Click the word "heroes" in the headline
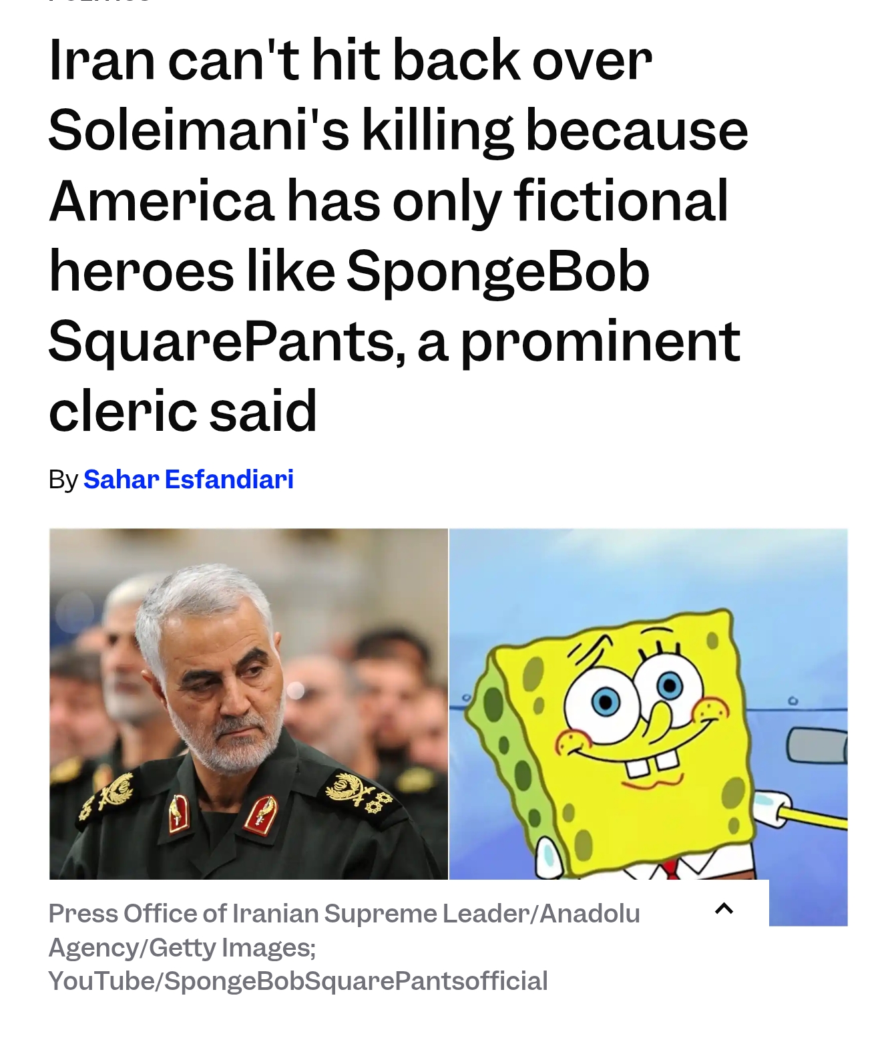 [x=141, y=271]
